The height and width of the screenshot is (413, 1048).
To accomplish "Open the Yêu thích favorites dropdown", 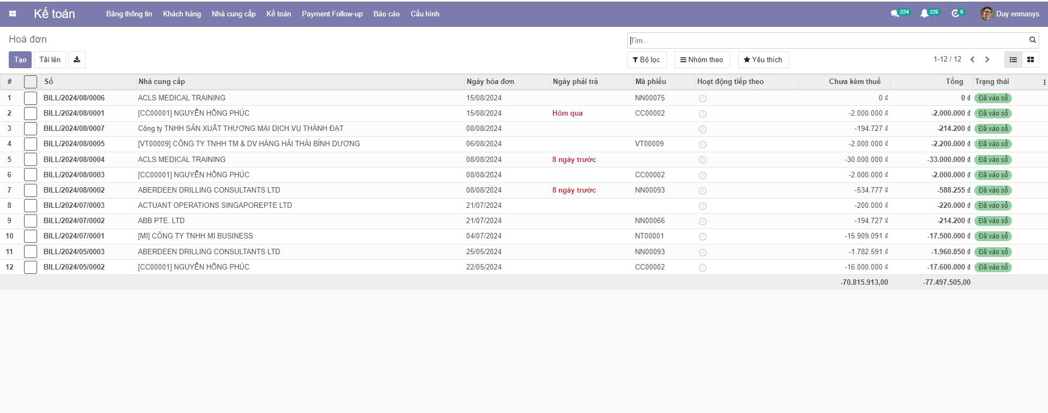I will pyautogui.click(x=763, y=59).
